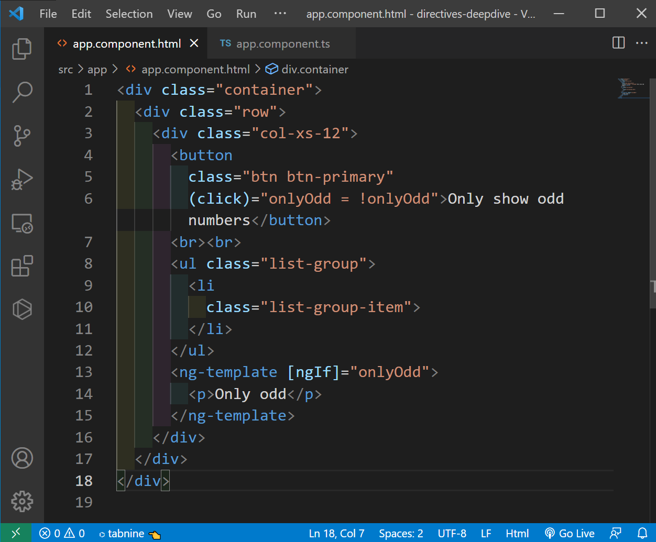
Task: Click the app folder breadcrumb
Action: 97,69
